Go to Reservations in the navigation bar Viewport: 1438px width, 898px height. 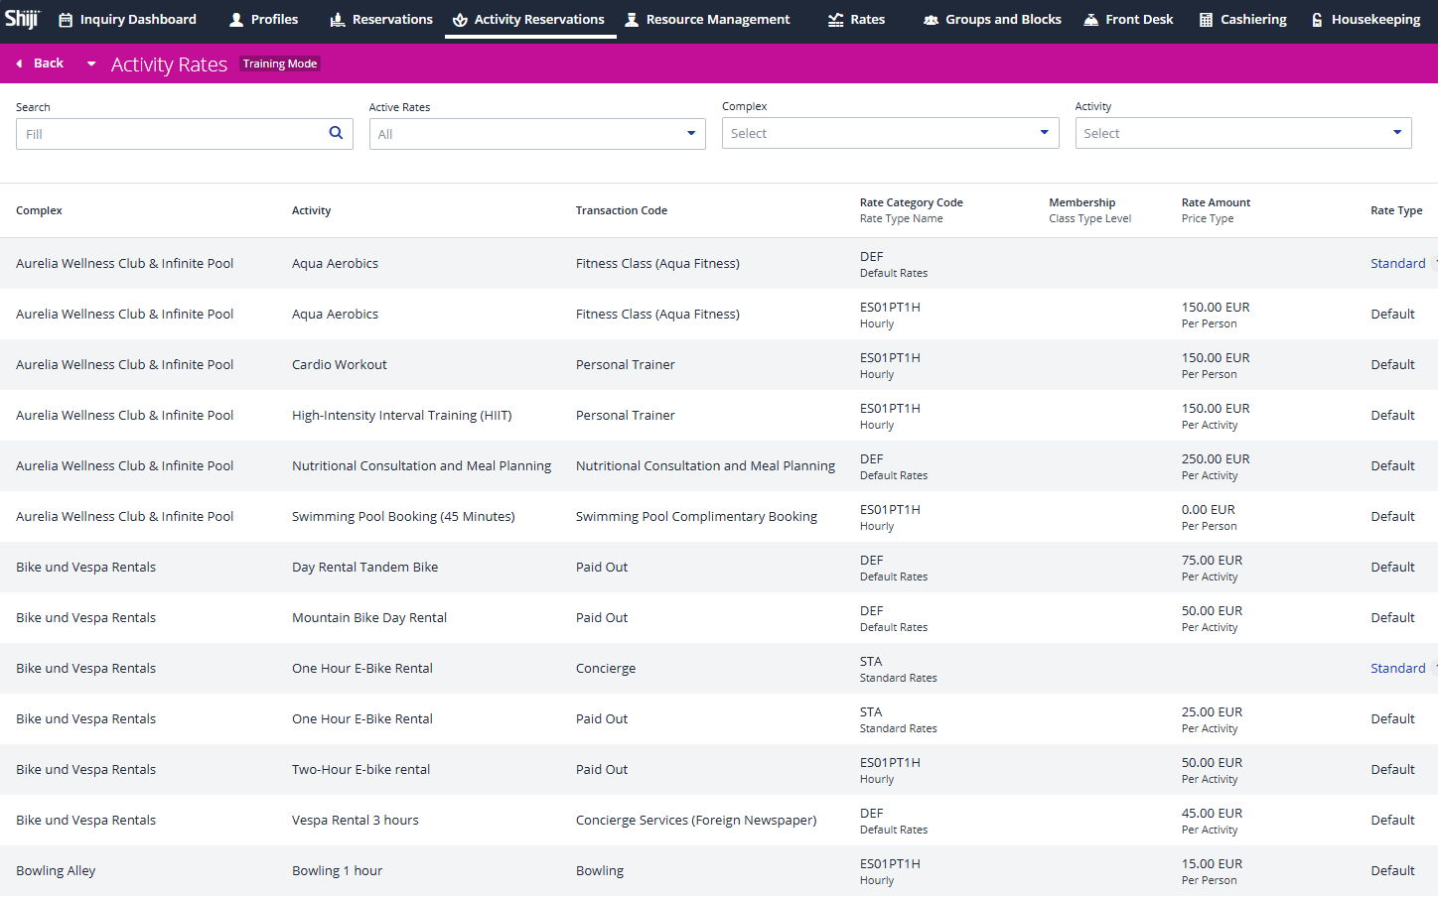click(381, 19)
